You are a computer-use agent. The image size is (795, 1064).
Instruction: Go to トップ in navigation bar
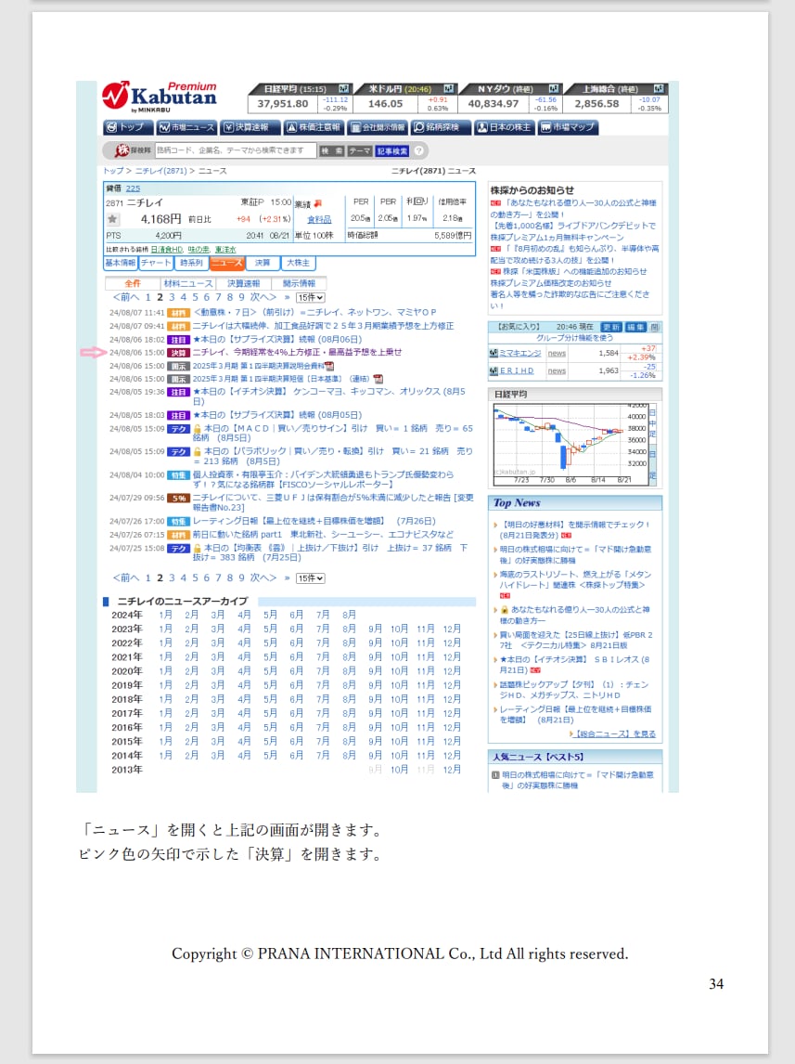click(x=127, y=127)
